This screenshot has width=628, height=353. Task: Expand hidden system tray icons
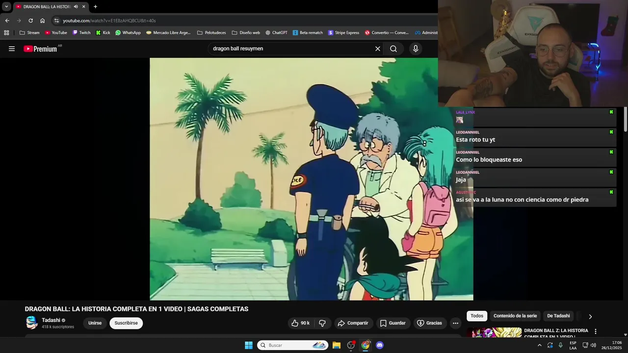(x=539, y=345)
